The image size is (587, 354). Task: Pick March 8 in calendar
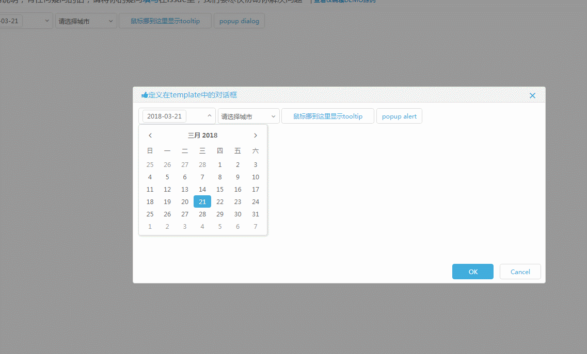click(x=220, y=177)
